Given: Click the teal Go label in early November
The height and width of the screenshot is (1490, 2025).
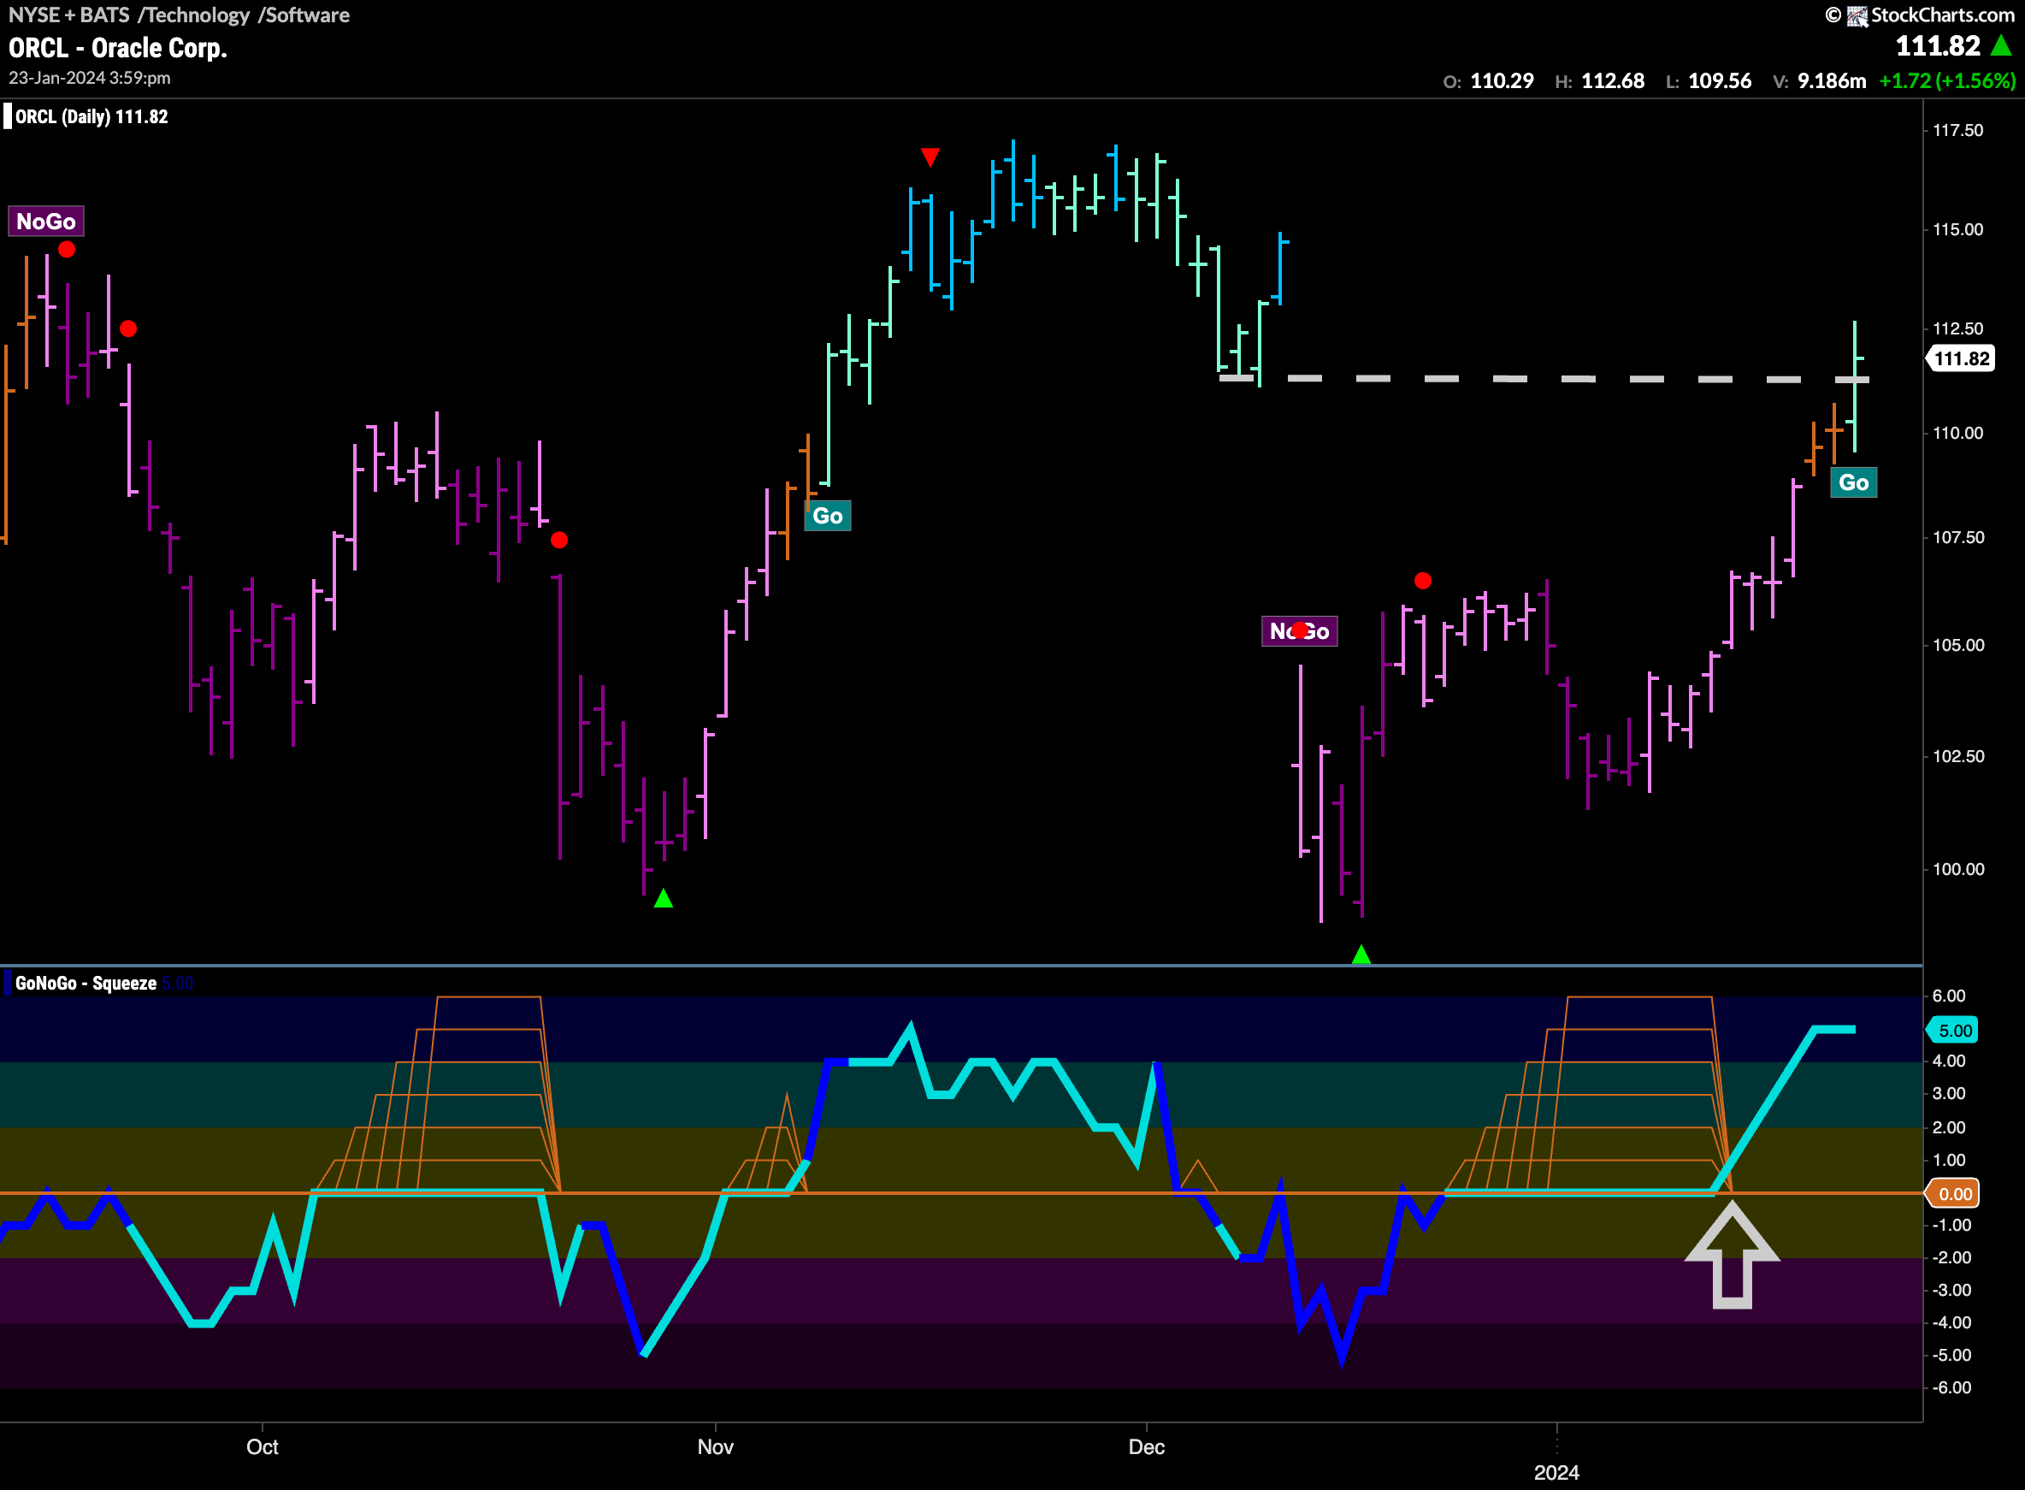Looking at the screenshot, I should [828, 516].
